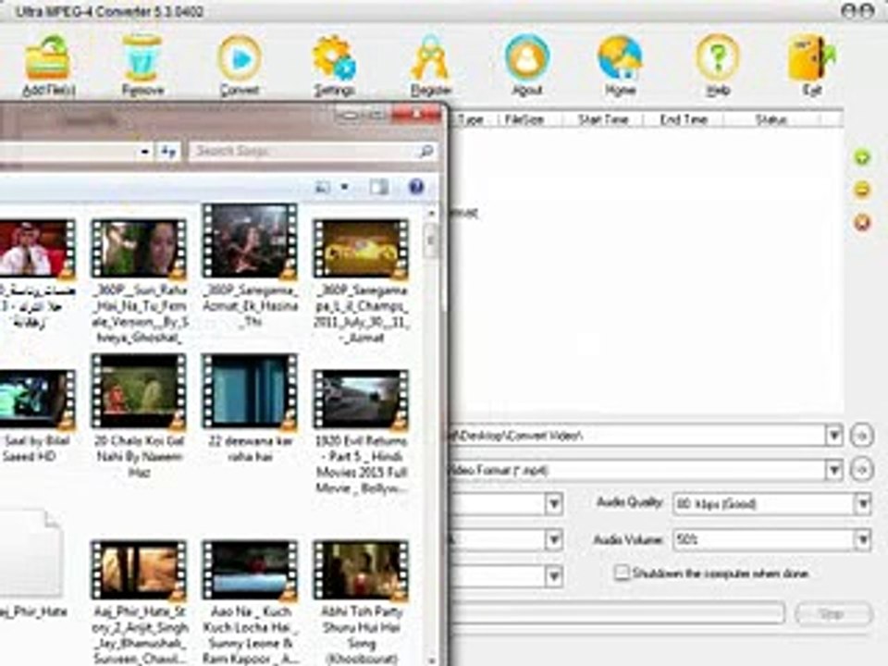Select Saregamapa L'il Champs 2011 thumbnail
This screenshot has width=888, height=666.
[361, 250]
